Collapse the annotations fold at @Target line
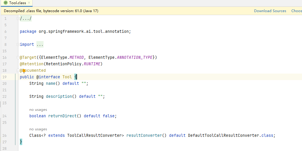This screenshot has width=302, height=151. (18, 57)
